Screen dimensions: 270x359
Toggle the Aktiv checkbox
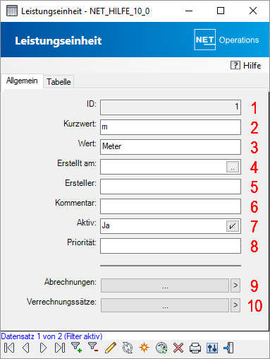[x=233, y=226]
